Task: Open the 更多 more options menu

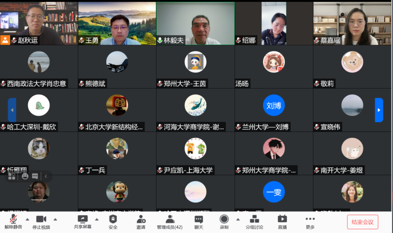Action: pos(310,222)
